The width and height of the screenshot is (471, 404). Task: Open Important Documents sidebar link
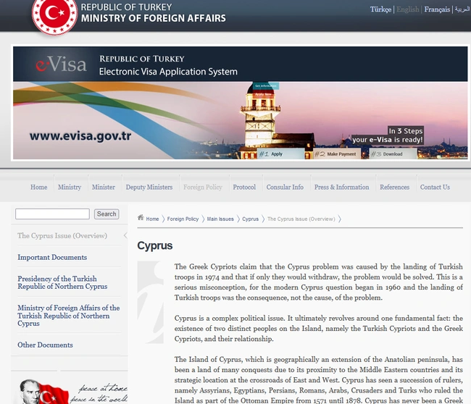click(52, 257)
